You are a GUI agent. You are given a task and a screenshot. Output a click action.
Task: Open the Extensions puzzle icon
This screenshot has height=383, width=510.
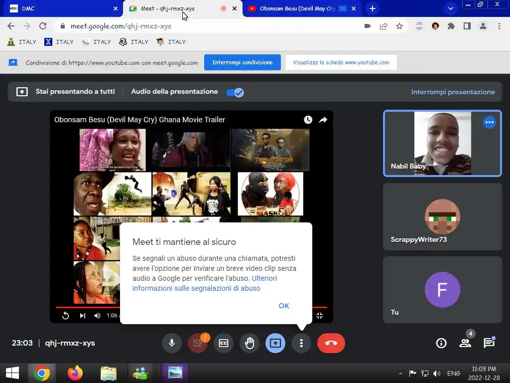451,26
